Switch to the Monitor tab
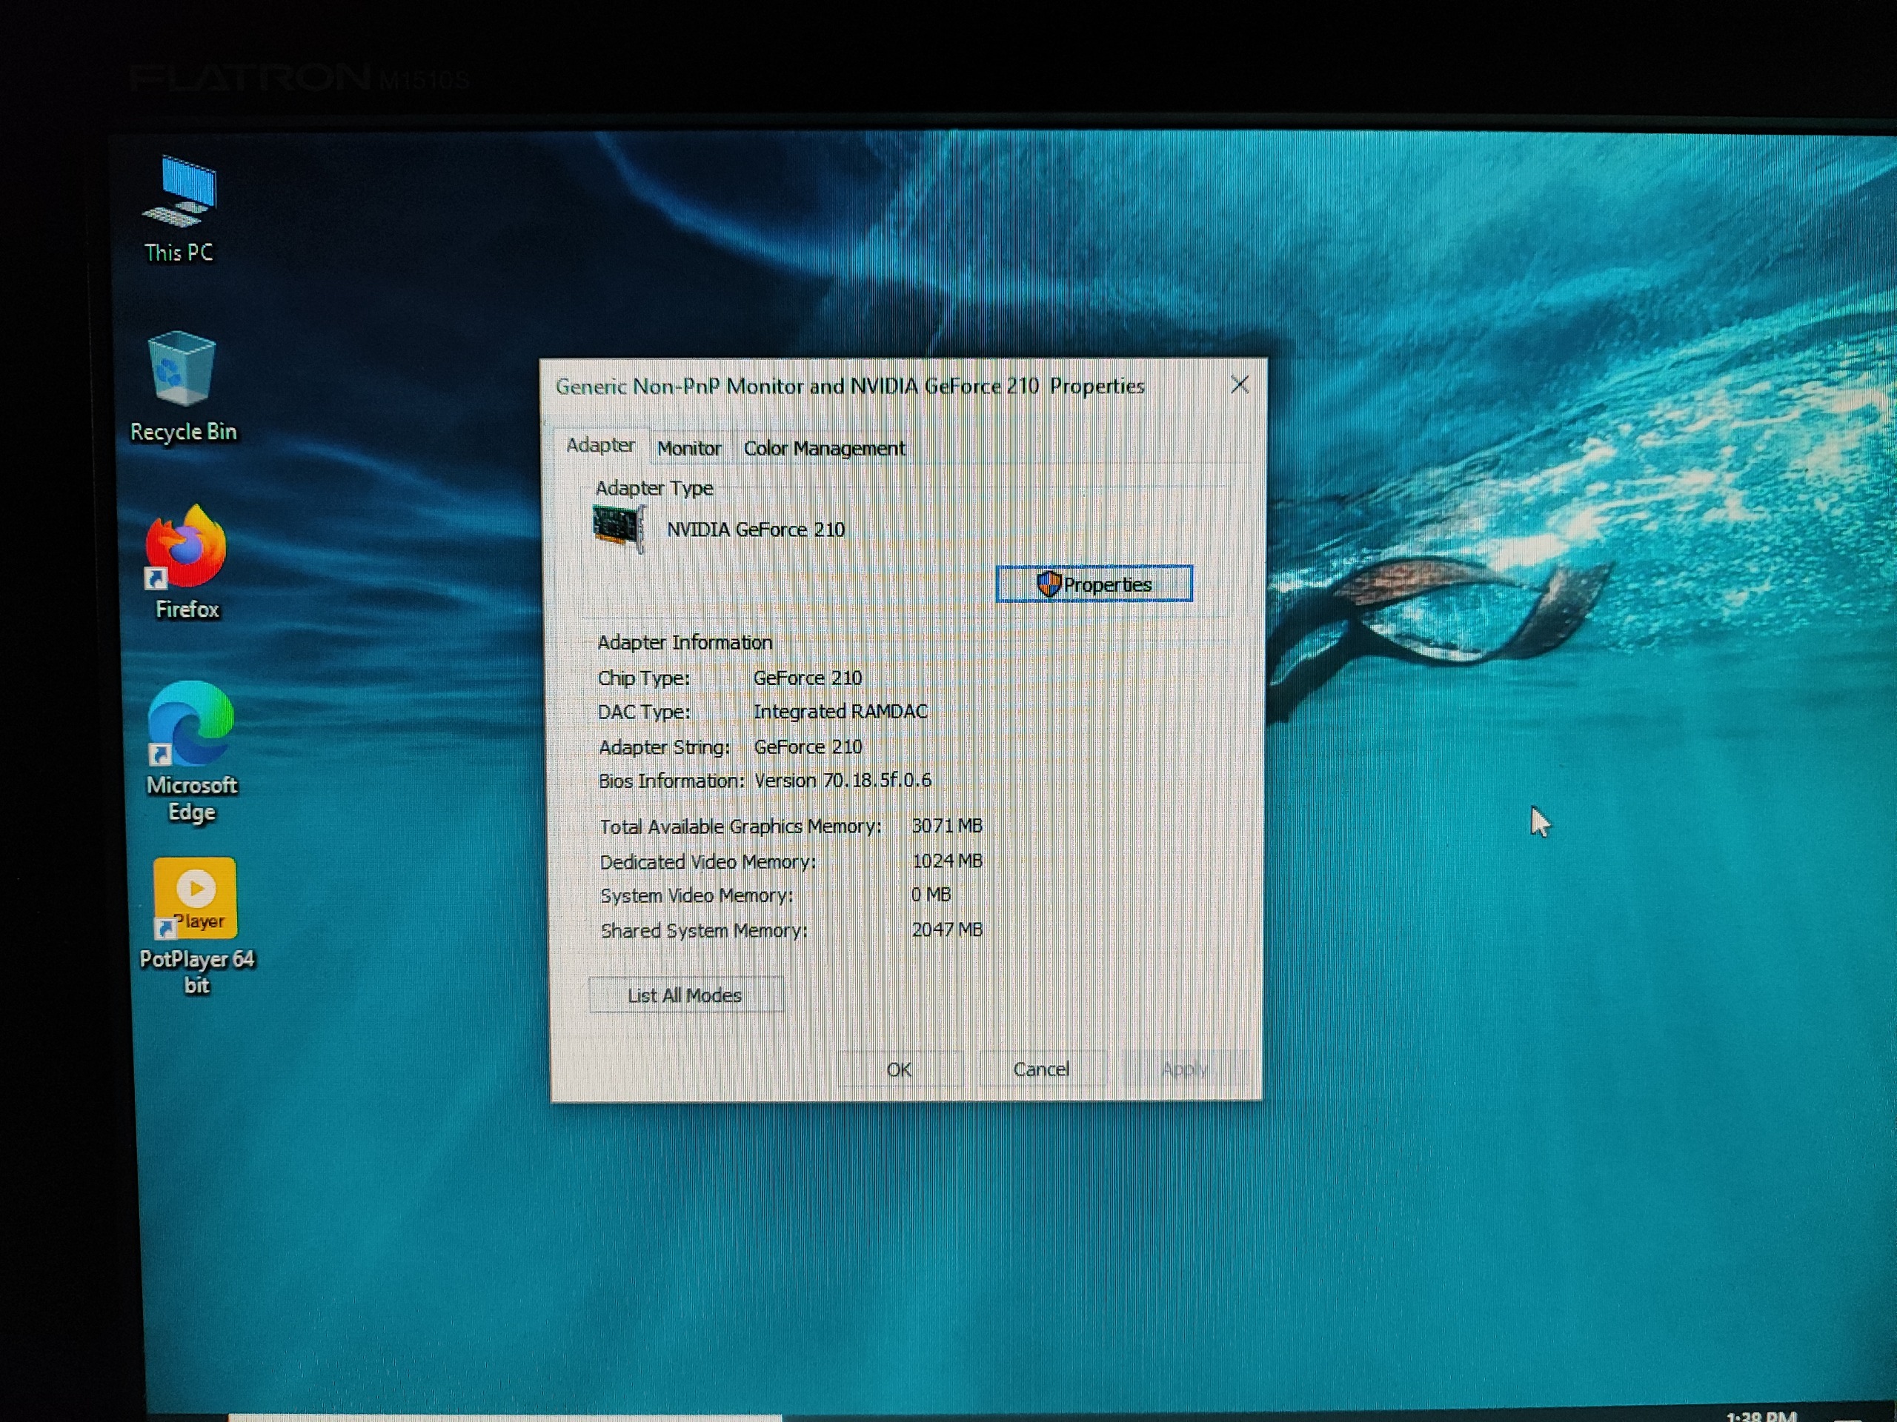 click(x=688, y=448)
